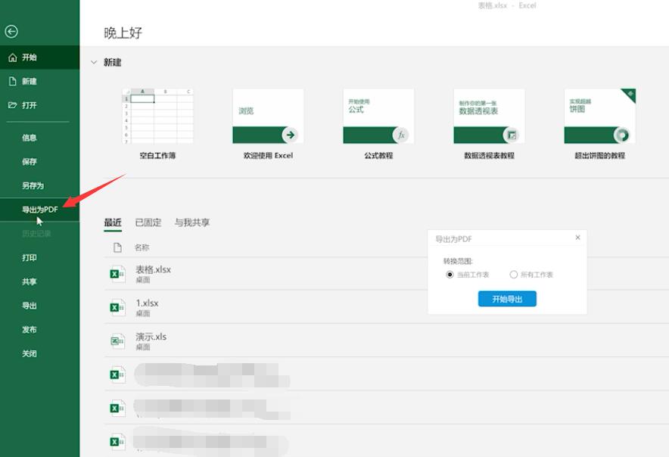This screenshot has width=669, height=457.
Task: Click the Excel file icon for 表格.xlsx
Action: (x=117, y=273)
